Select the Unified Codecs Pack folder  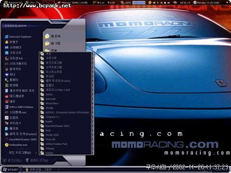(x=66, y=144)
